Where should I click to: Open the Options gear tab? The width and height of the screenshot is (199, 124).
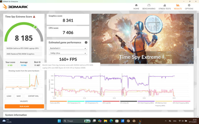coord(189,7)
